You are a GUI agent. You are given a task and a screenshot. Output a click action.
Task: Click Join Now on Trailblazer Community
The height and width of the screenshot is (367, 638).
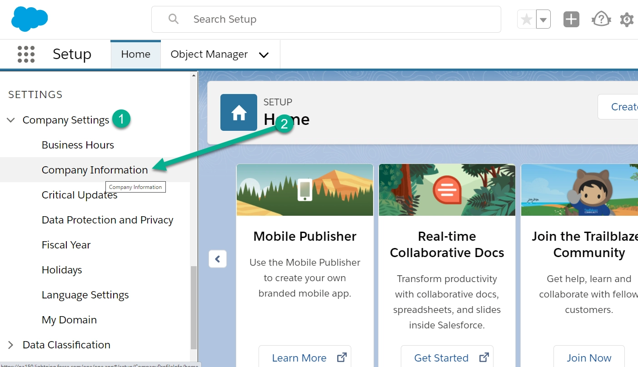(589, 358)
